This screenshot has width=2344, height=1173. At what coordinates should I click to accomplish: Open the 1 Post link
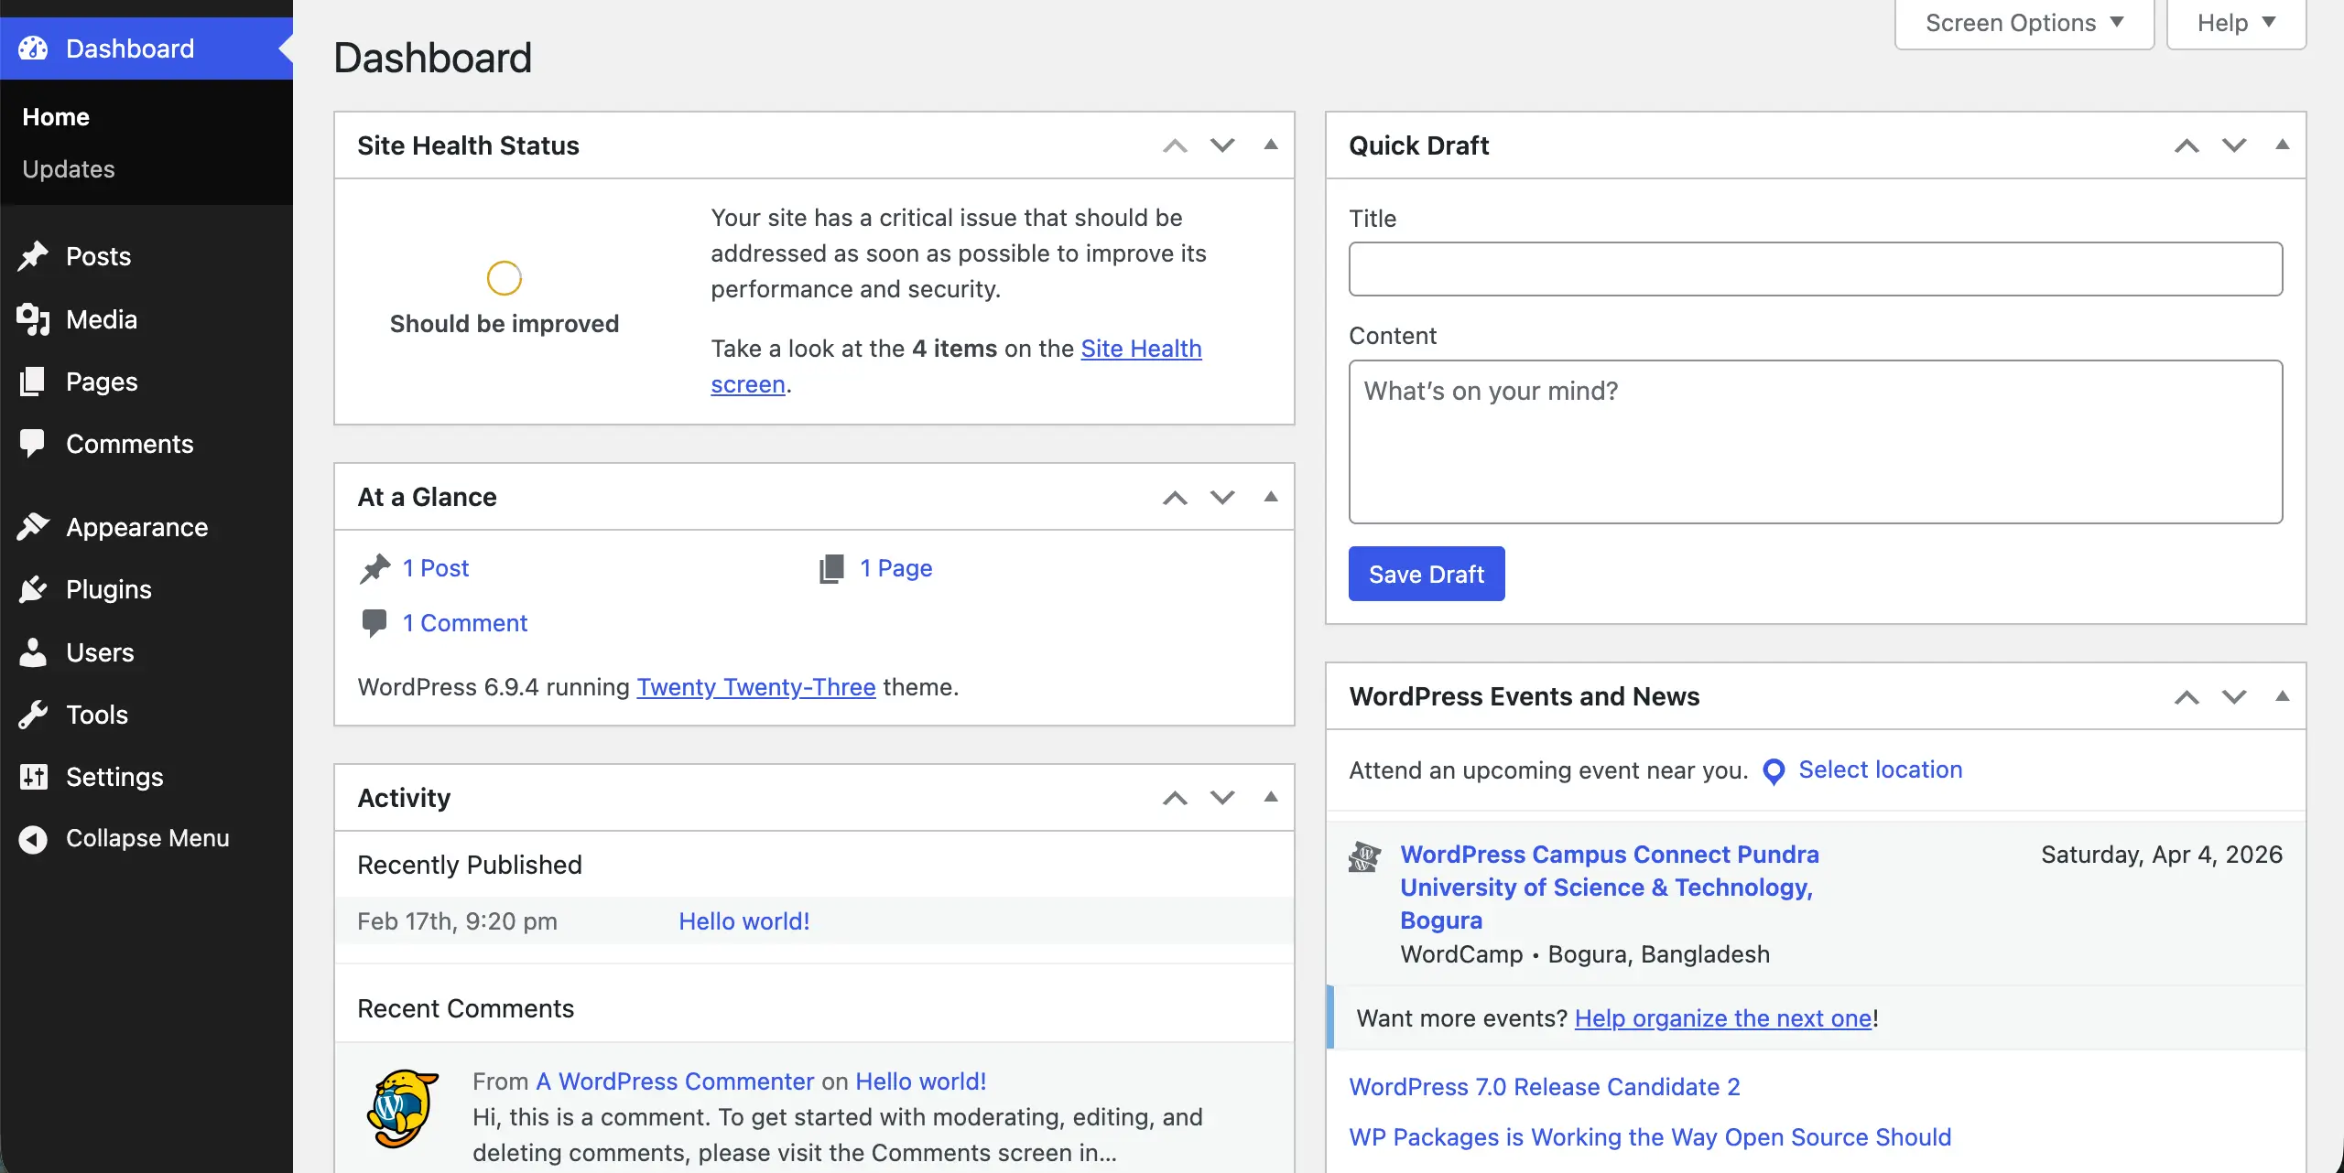point(436,568)
